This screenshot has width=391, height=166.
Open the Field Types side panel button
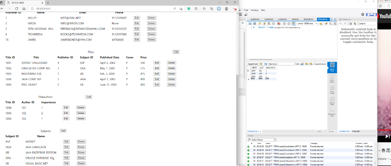[x=332, y=90]
